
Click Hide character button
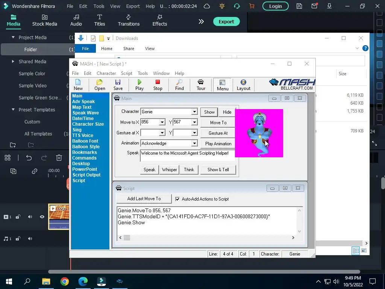pos(227,112)
